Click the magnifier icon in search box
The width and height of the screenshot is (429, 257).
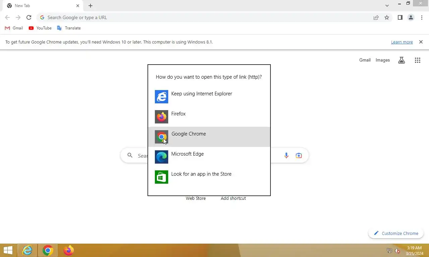pos(130,156)
